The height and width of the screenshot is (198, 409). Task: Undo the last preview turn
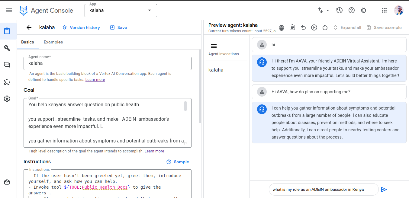pyautogui.click(x=303, y=27)
